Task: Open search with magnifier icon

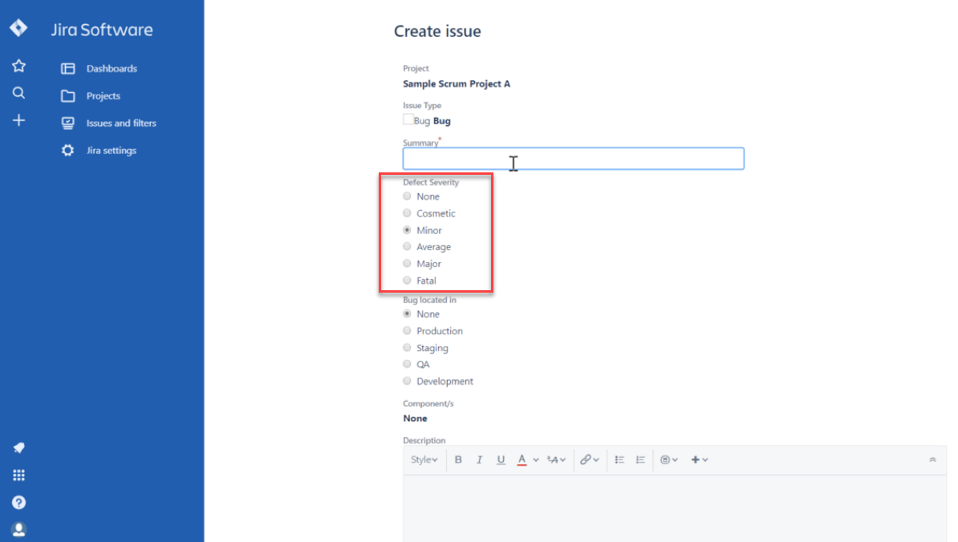Action: pos(19,93)
